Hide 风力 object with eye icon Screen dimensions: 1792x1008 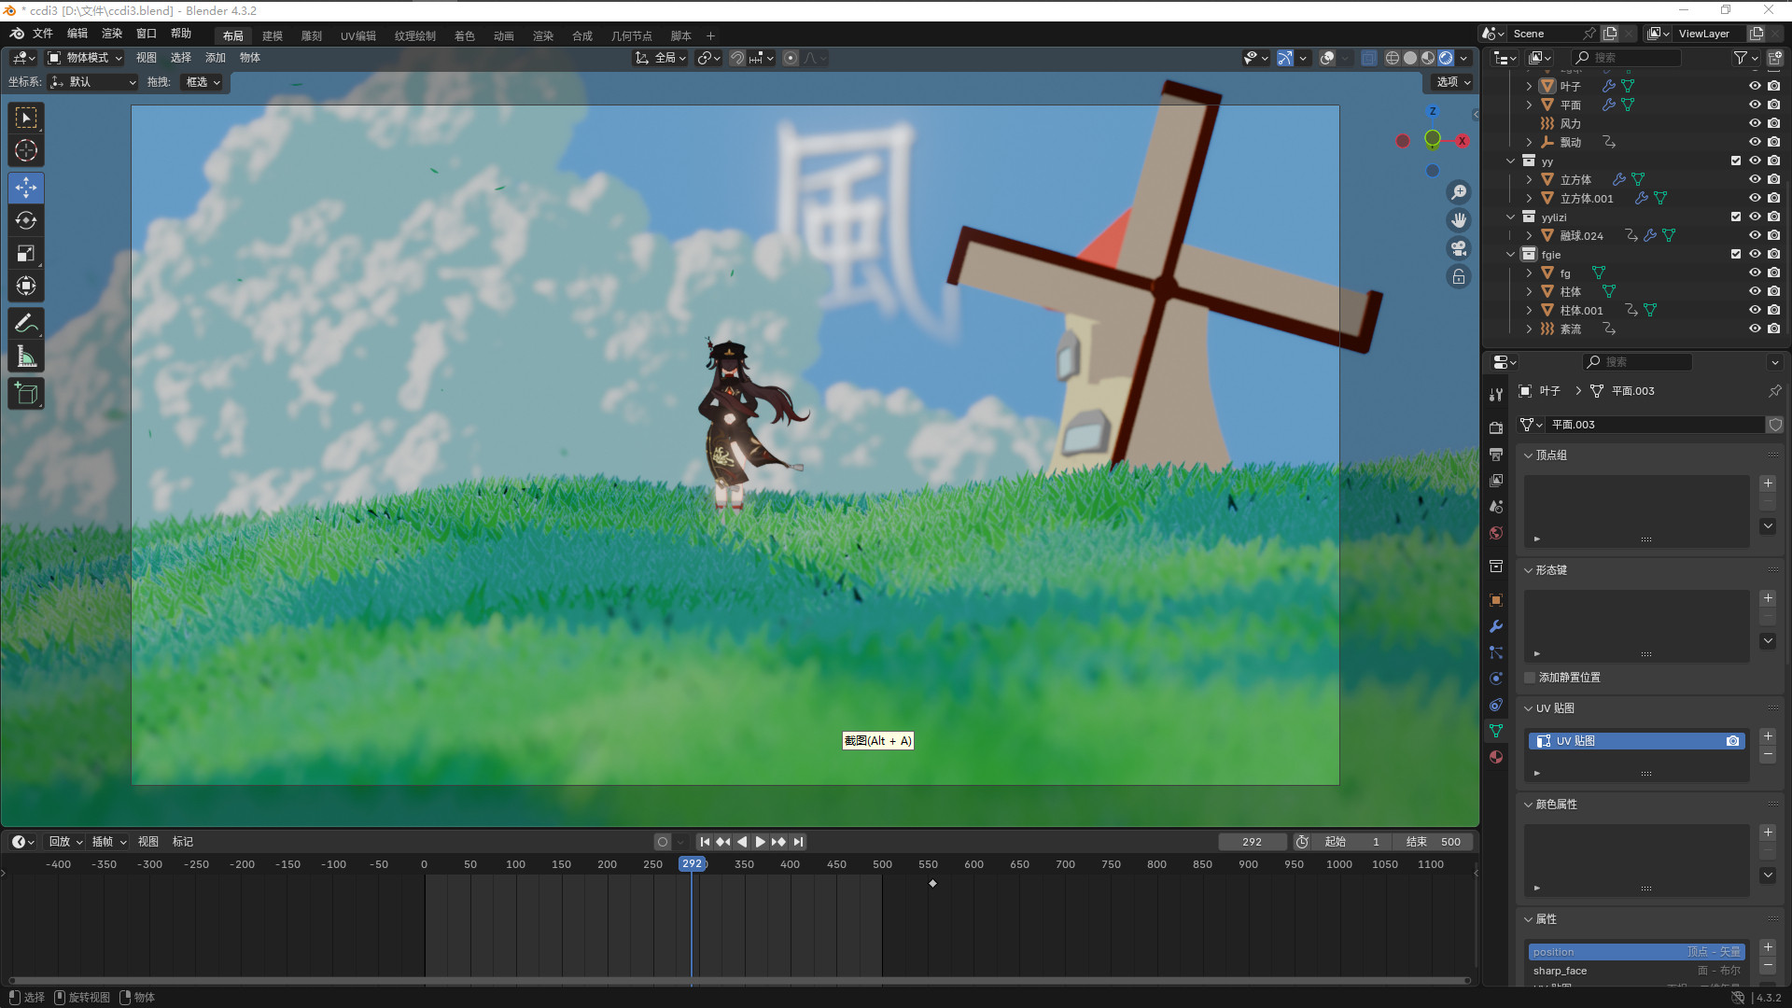[x=1754, y=123]
